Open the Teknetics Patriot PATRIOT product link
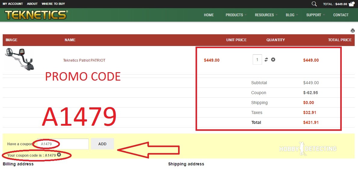Screen dimensions: 358x169 84,60
